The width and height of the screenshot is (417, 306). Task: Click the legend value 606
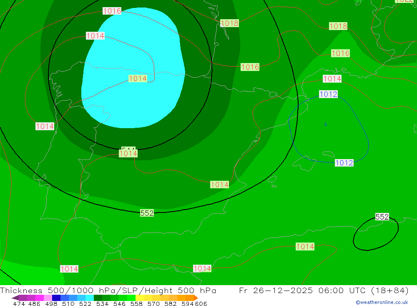pos(201,303)
